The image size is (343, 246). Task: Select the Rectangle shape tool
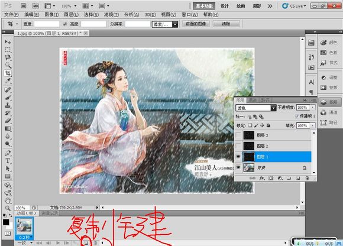(8, 176)
